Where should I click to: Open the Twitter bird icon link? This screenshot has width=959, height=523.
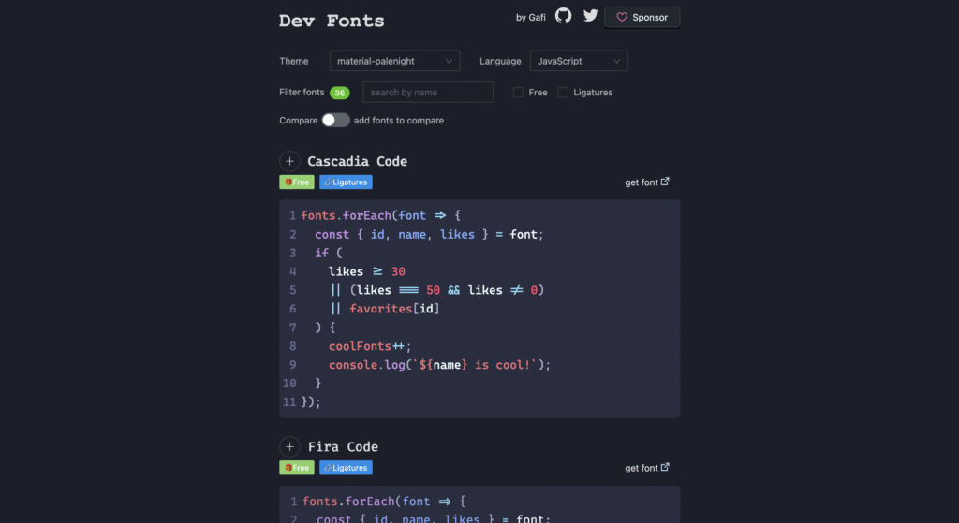point(590,16)
